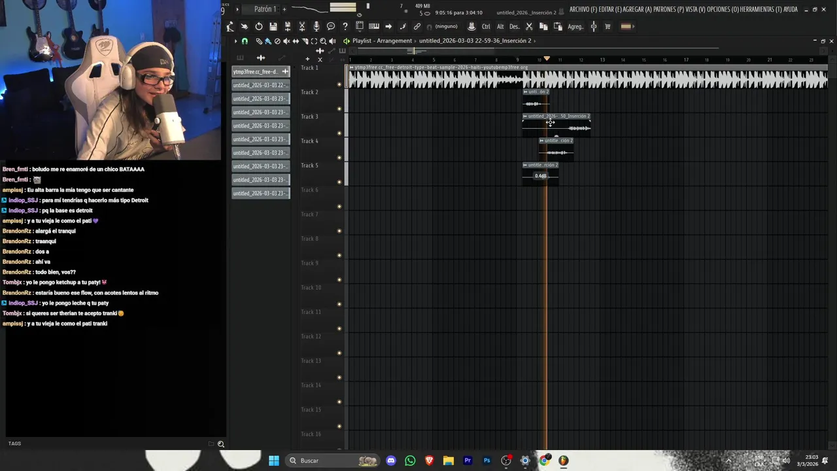Open the Piano roll keyboard icon
Viewport: 837px width, 471px height.
coord(374,26)
